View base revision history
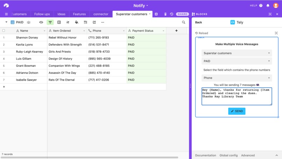282x159 pixels. [171, 14]
